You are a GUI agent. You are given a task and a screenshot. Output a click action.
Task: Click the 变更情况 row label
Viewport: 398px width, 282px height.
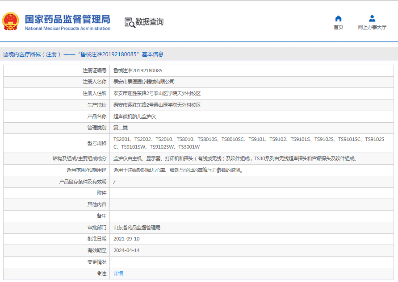pyautogui.click(x=97, y=262)
